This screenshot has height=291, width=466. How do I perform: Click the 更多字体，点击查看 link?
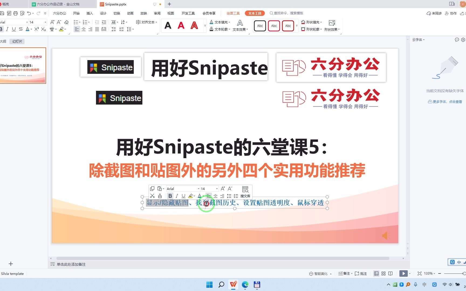445,102
